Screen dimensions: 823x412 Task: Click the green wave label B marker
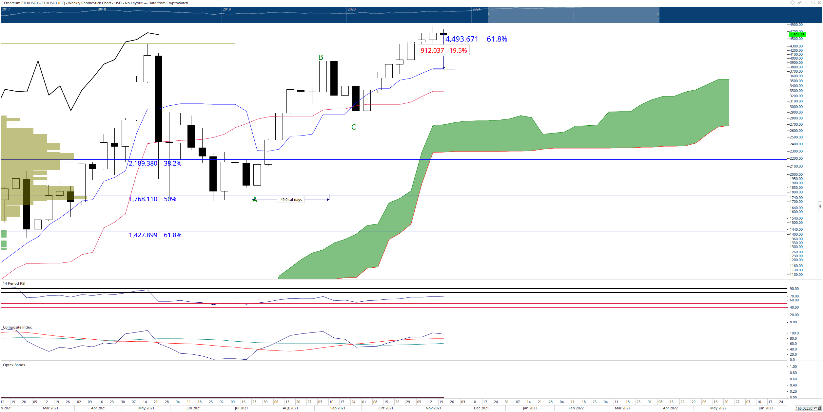321,58
